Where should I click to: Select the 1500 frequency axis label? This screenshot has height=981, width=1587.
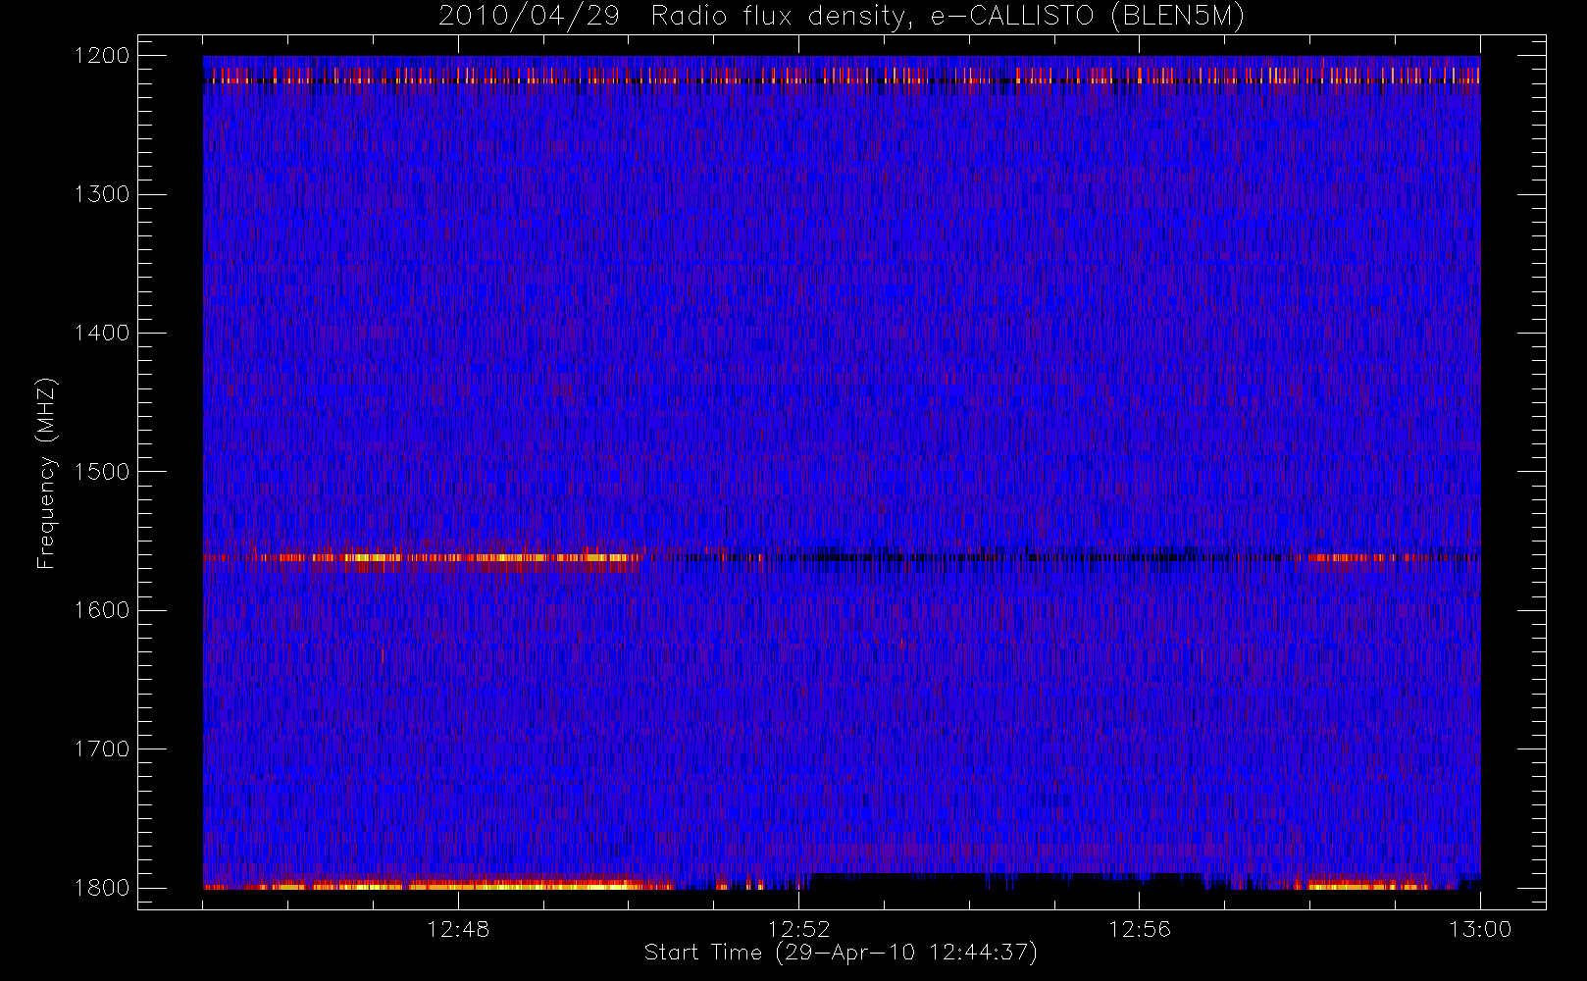pyautogui.click(x=102, y=472)
